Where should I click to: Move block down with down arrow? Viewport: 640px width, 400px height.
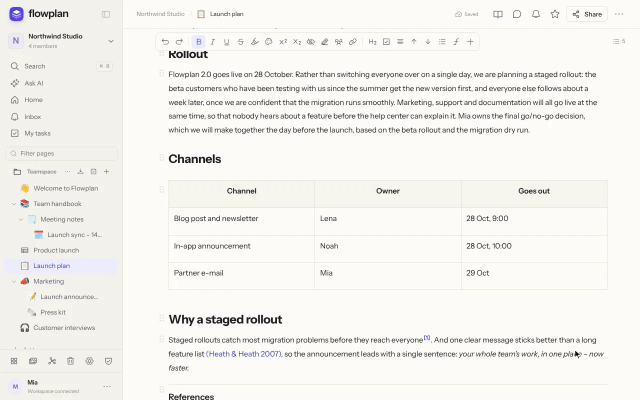428,42
